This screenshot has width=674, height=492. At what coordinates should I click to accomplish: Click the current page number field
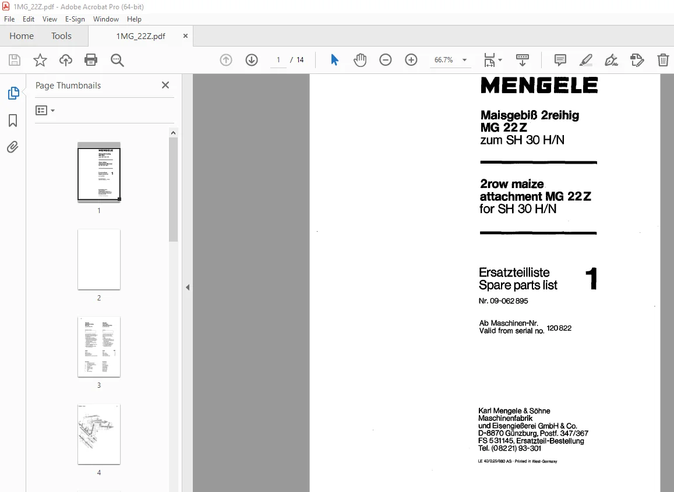[278, 60]
